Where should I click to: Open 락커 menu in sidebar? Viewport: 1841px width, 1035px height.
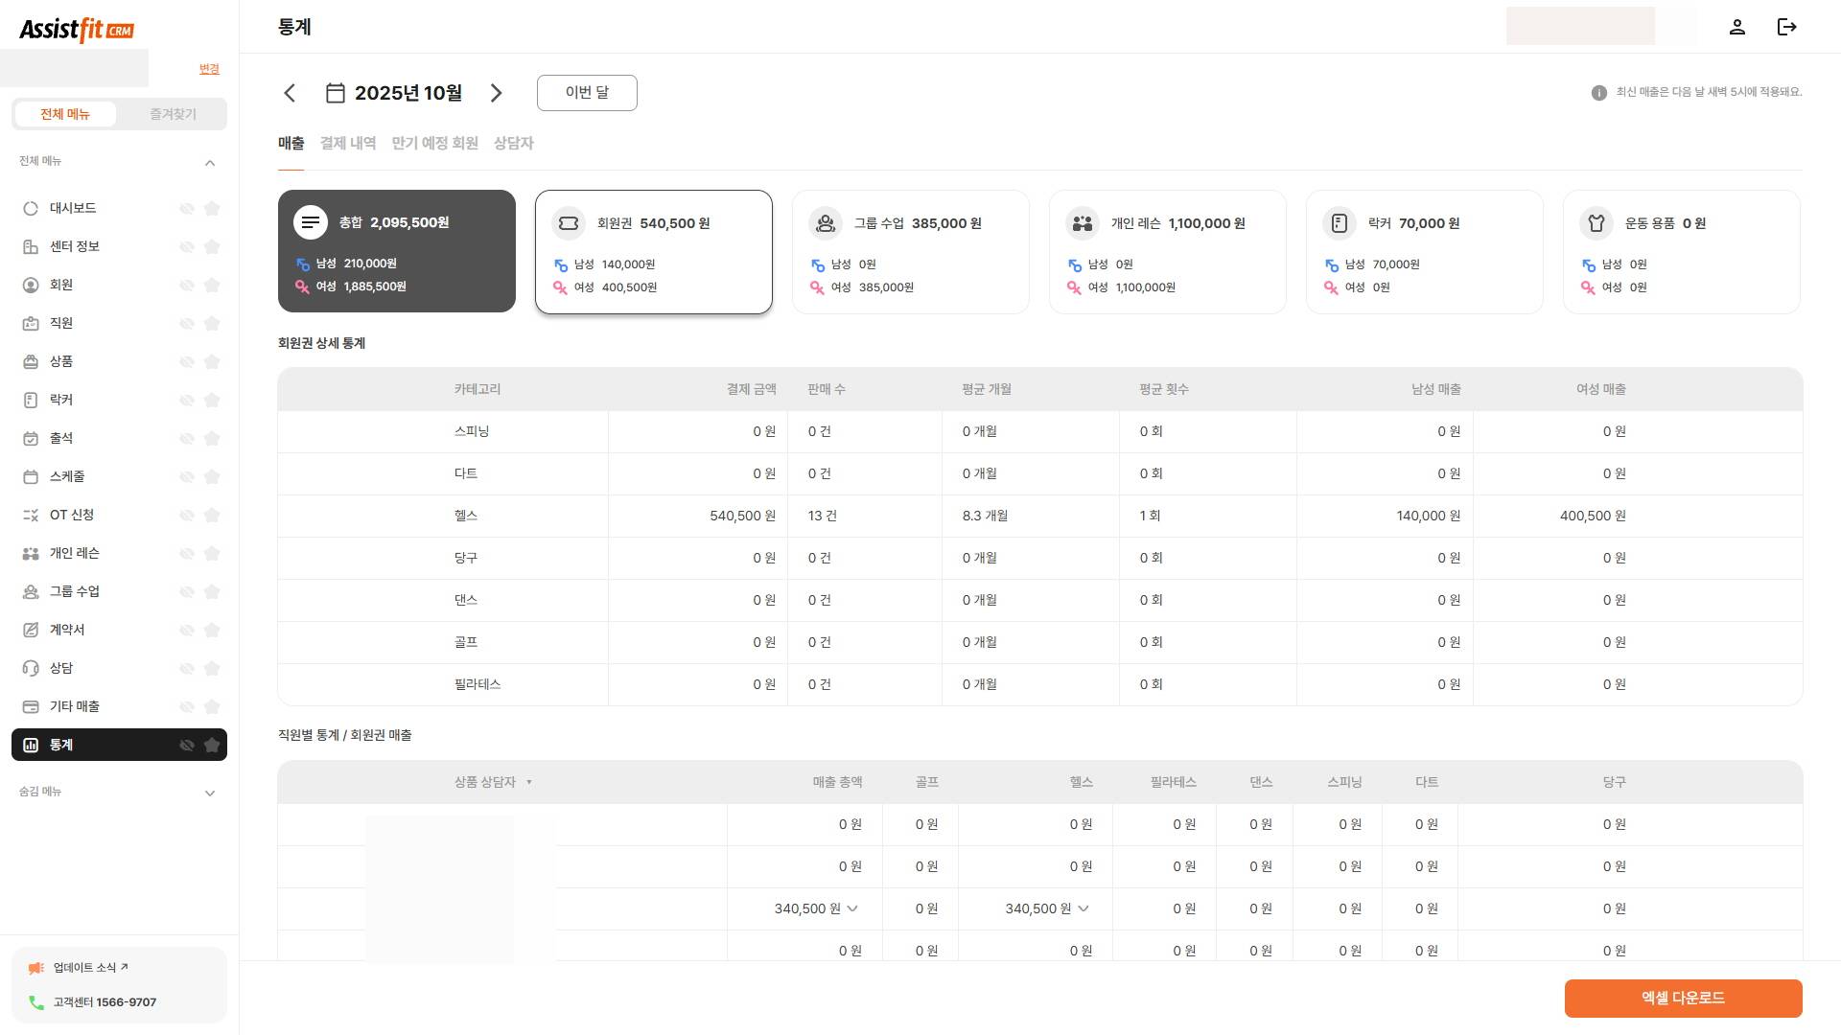tap(61, 400)
